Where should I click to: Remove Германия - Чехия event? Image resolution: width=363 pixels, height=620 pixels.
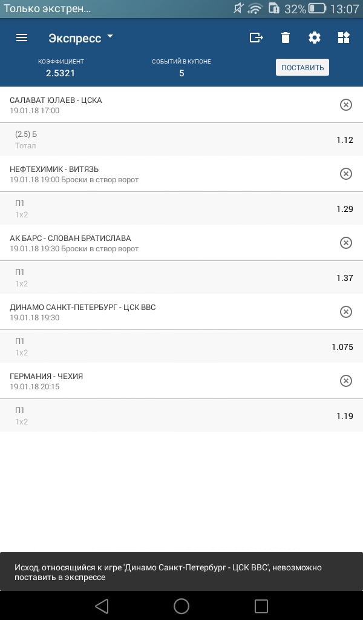[345, 381]
